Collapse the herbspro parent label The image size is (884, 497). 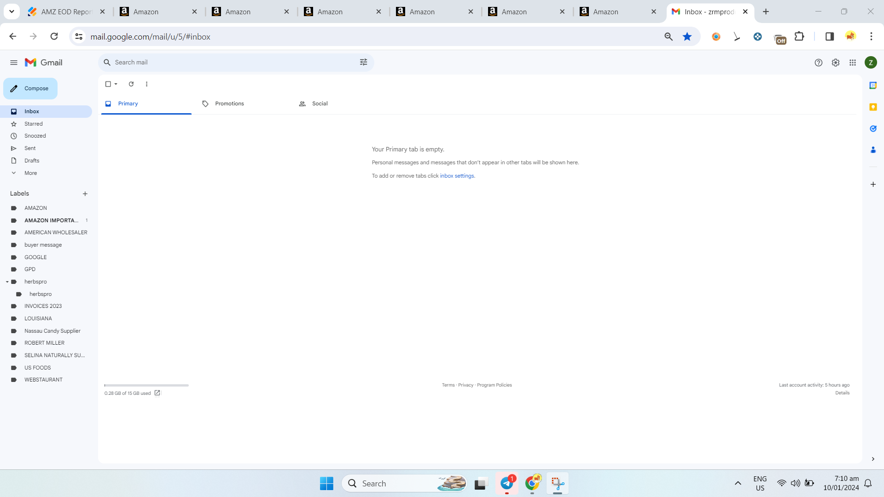point(7,282)
